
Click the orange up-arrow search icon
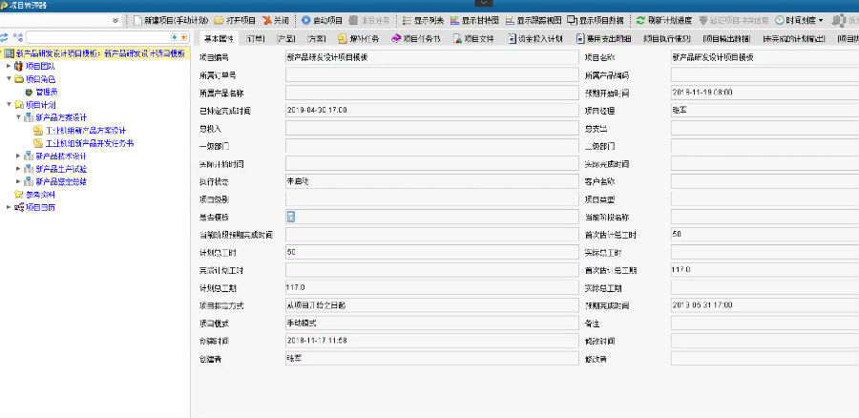[183, 38]
